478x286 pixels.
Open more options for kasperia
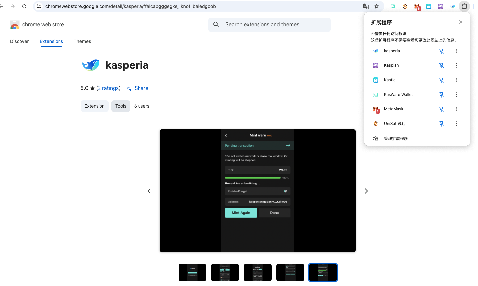(456, 51)
